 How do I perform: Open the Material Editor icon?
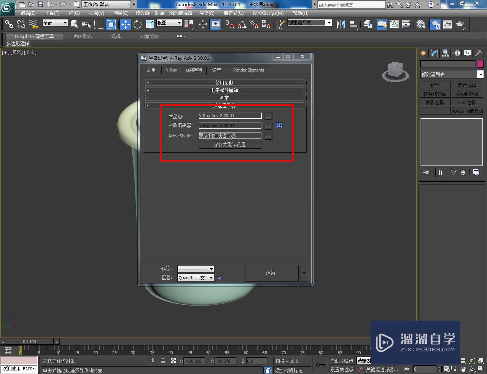420,24
